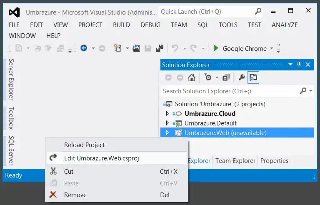Open the Add New Item dropdown arrow

tap(127, 48)
